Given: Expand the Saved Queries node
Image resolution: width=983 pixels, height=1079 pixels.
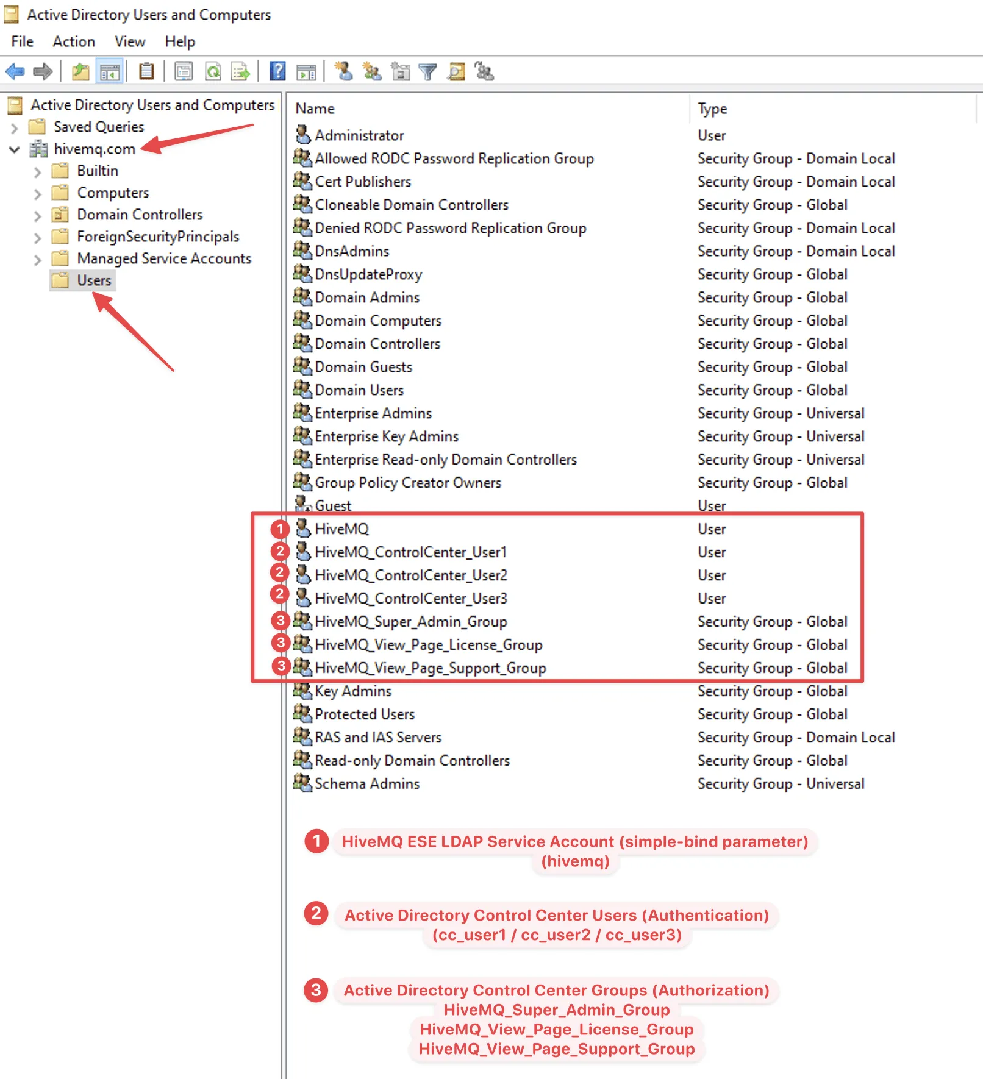Looking at the screenshot, I should tap(15, 128).
